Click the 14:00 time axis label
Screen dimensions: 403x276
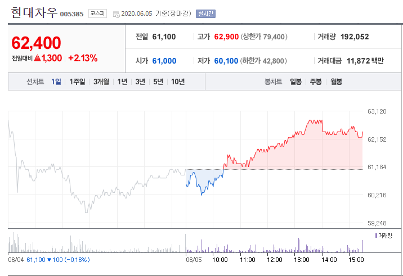point(329,260)
